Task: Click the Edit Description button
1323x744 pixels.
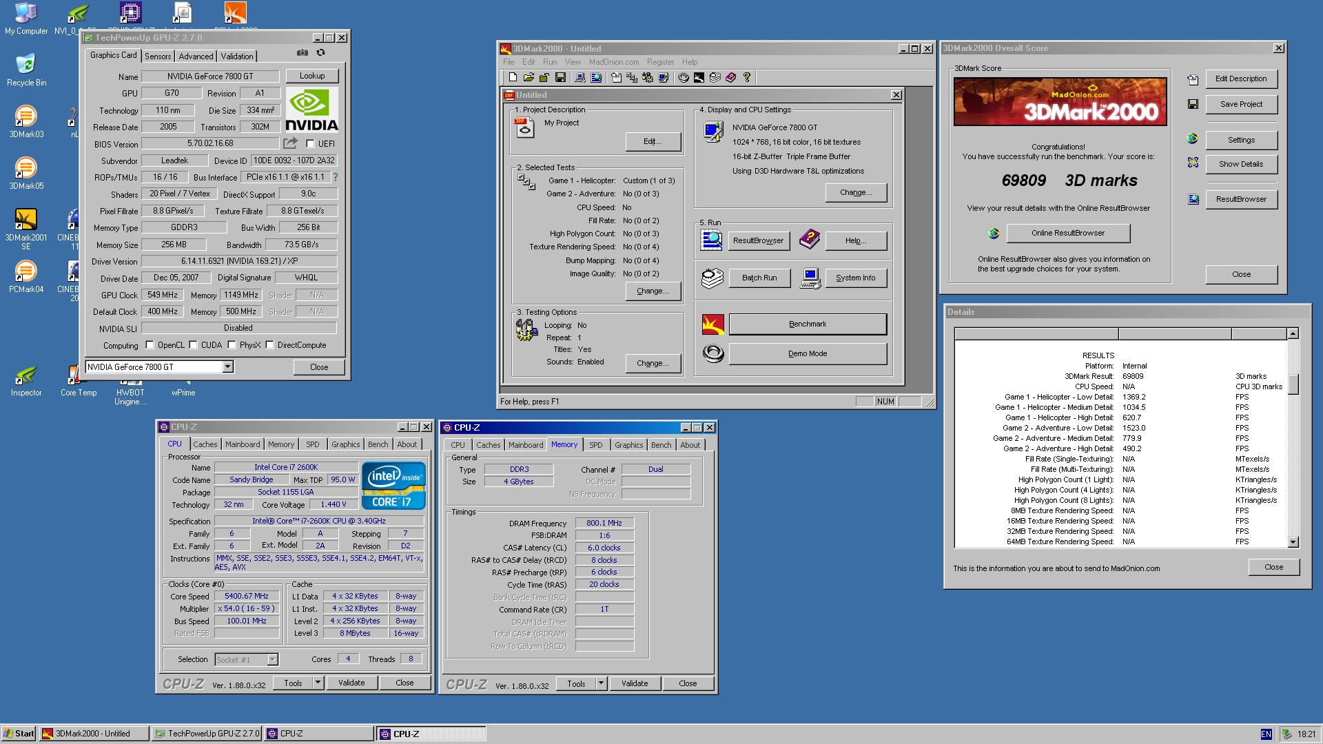Action: 1241,79
